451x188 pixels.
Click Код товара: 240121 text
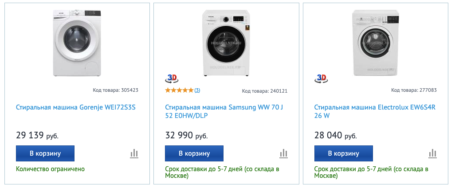tap(265, 91)
